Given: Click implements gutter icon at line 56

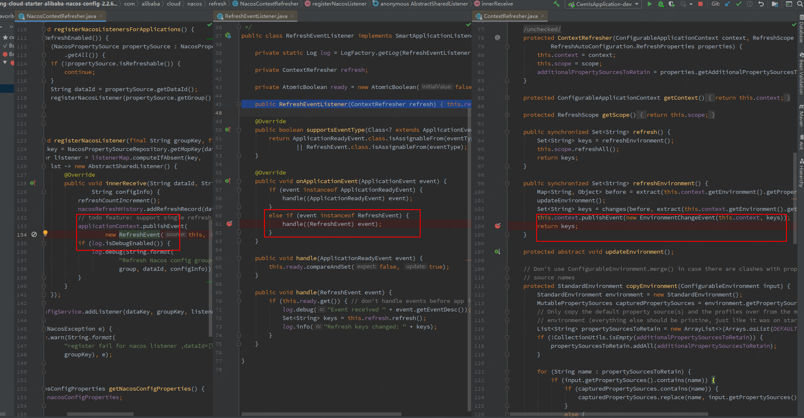Looking at the screenshot, I should click(x=228, y=181).
